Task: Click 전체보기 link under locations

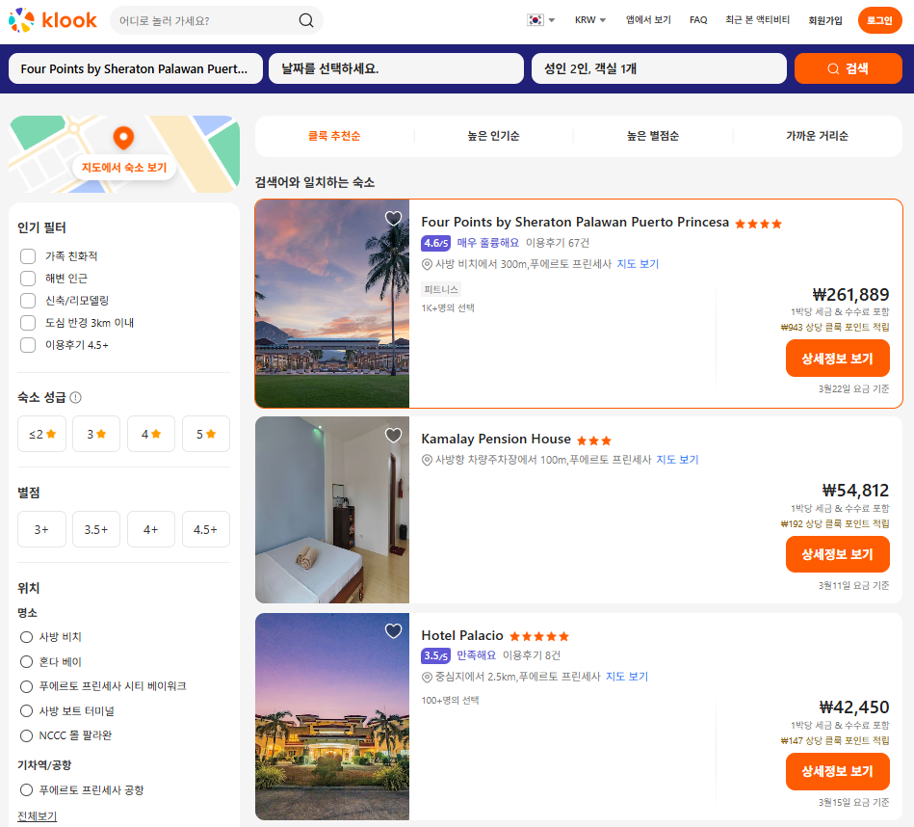Action: [38, 816]
